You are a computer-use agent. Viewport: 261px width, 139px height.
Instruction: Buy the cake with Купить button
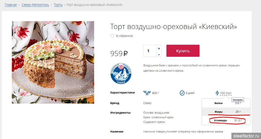click(x=183, y=51)
